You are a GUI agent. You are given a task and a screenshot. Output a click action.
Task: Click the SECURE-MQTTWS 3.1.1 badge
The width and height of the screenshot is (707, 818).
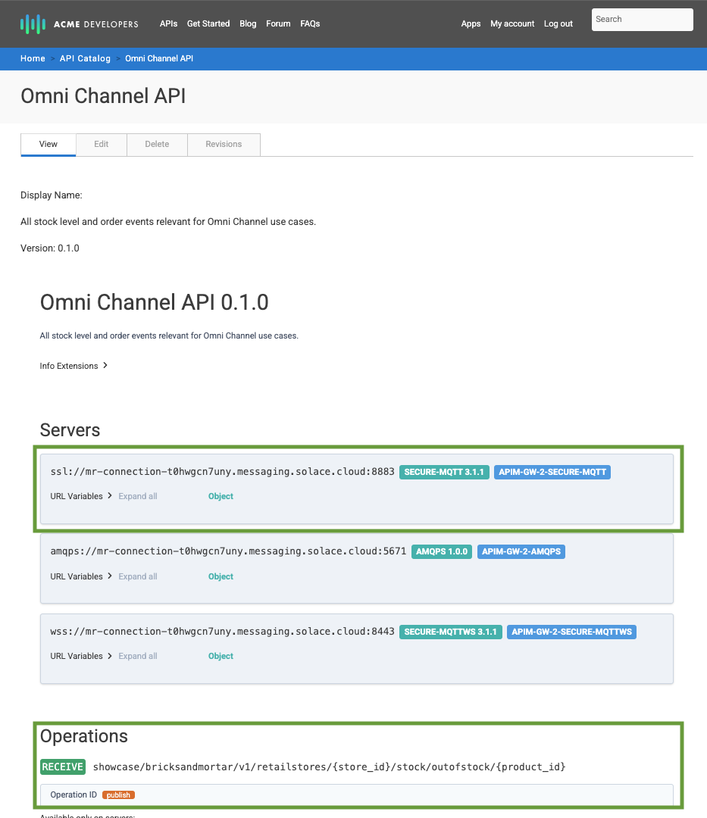(450, 632)
